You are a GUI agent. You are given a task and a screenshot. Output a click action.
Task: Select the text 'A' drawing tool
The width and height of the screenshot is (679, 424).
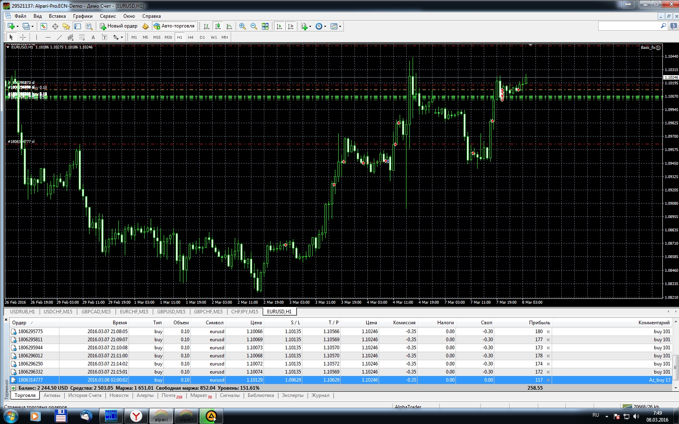pos(93,37)
